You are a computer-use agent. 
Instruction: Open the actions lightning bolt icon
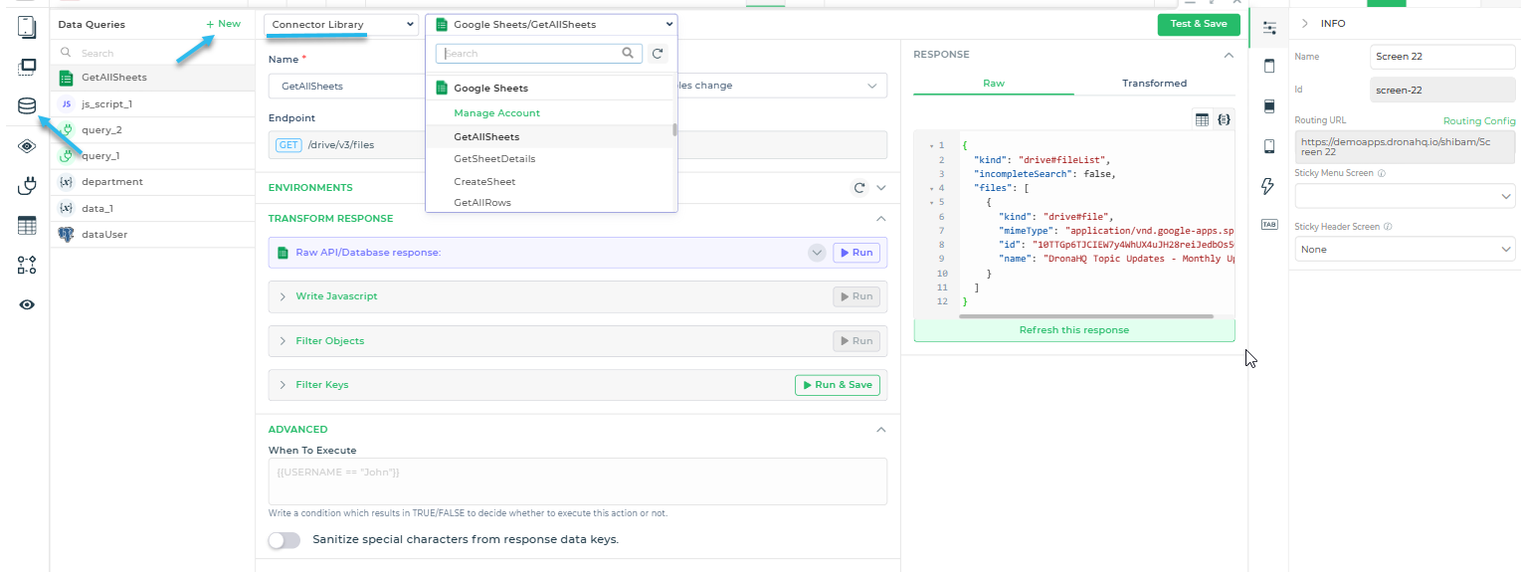(1268, 186)
